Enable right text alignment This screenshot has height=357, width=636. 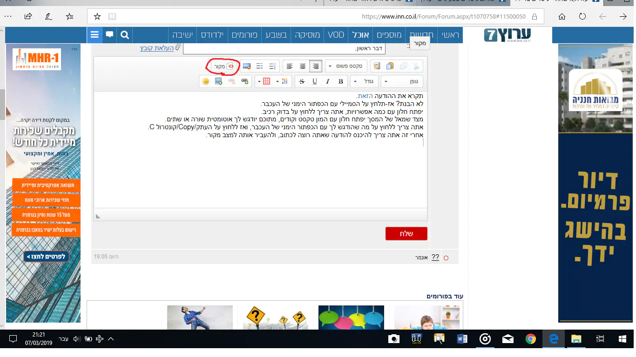316,66
